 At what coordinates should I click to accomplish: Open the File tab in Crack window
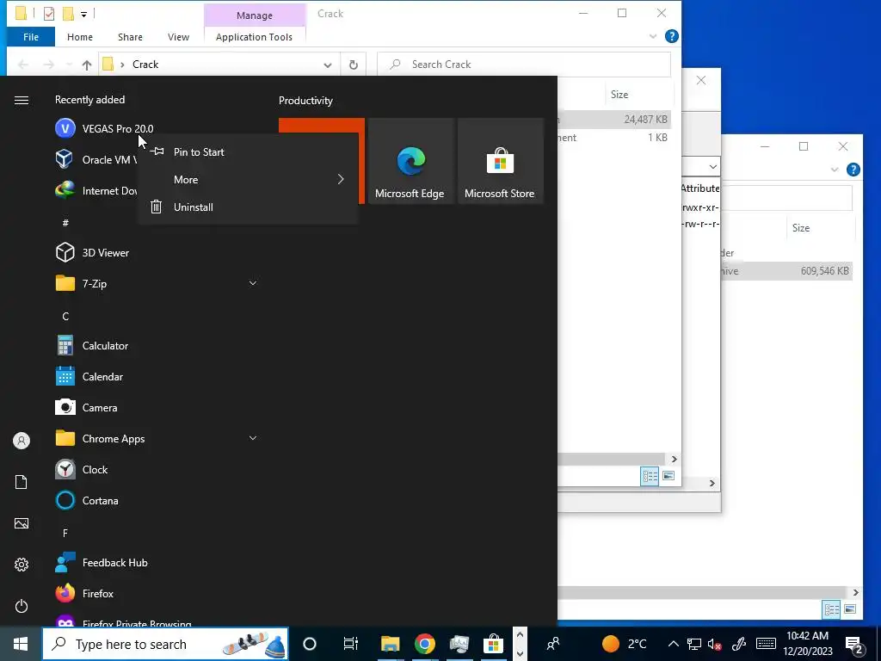[31, 37]
